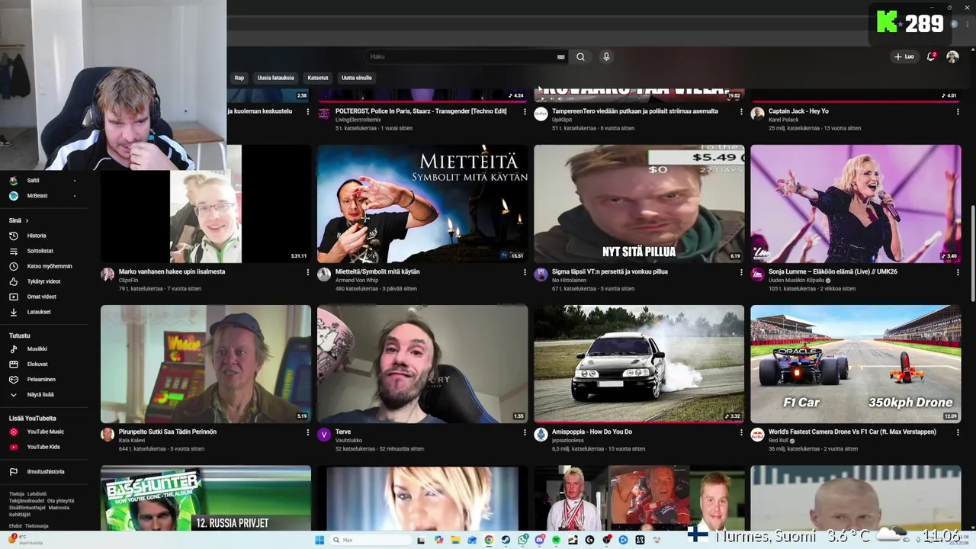Open Uuden Musiikin Kilpailu channel name
Screen dimensions: 976x549
click(796, 281)
